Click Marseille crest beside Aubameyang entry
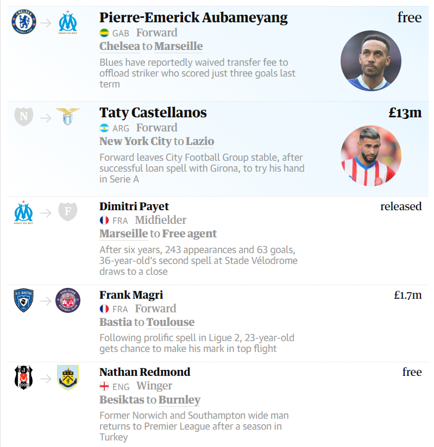The width and height of the screenshot is (434, 447). click(68, 22)
